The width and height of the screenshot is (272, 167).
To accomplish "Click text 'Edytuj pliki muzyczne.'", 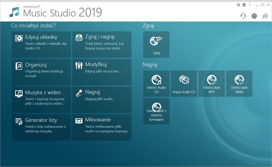I will coord(102,71).
